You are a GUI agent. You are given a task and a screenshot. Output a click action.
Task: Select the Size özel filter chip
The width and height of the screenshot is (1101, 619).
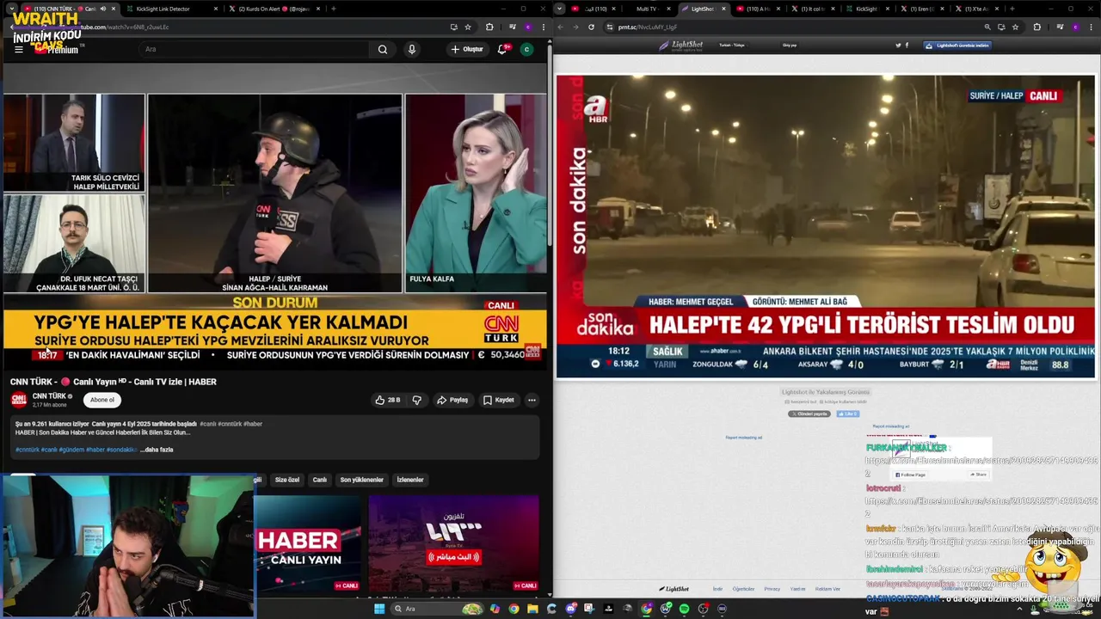point(287,480)
